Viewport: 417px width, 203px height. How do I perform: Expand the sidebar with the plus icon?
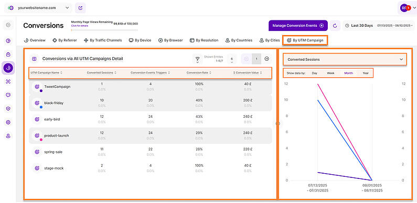(x=8, y=25)
